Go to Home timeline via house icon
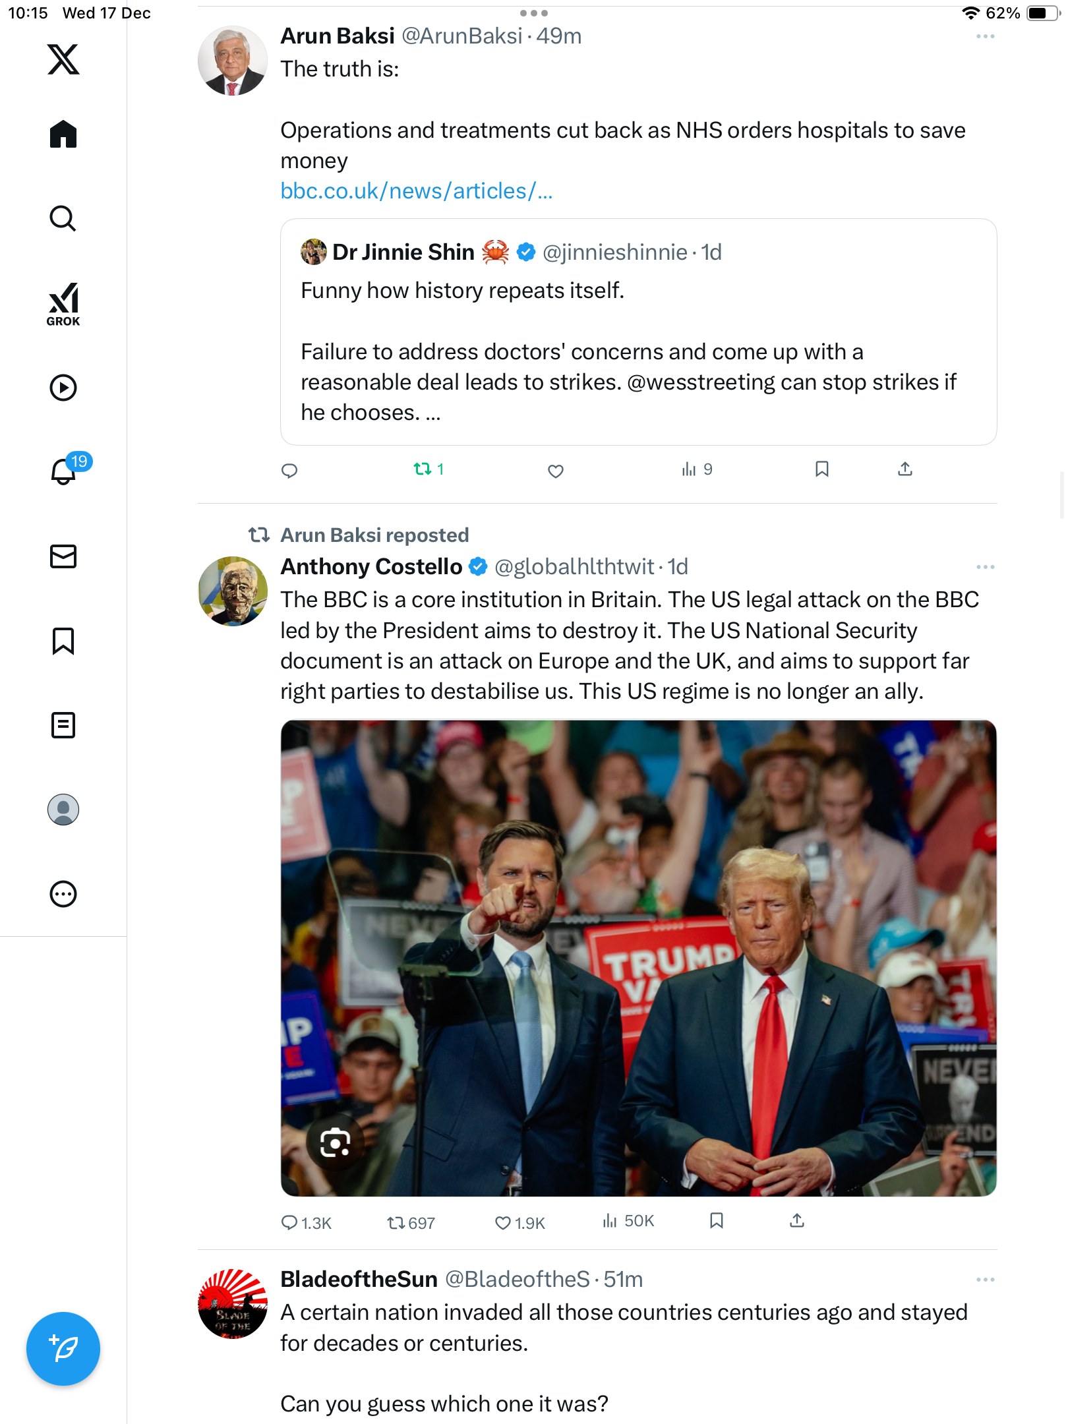The width and height of the screenshot is (1068, 1424). (x=63, y=134)
